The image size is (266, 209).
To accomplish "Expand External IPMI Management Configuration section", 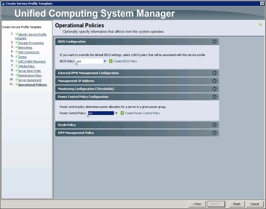I will point(214,73).
